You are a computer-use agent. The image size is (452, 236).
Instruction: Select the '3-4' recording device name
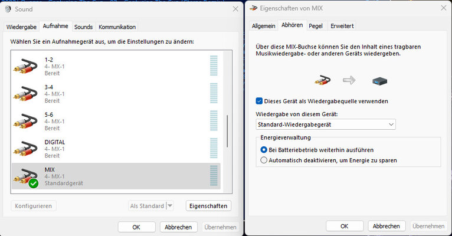pyautogui.click(x=49, y=87)
